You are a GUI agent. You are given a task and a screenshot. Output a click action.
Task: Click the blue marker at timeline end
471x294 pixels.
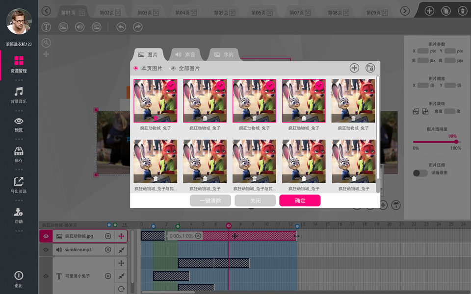[297, 226]
